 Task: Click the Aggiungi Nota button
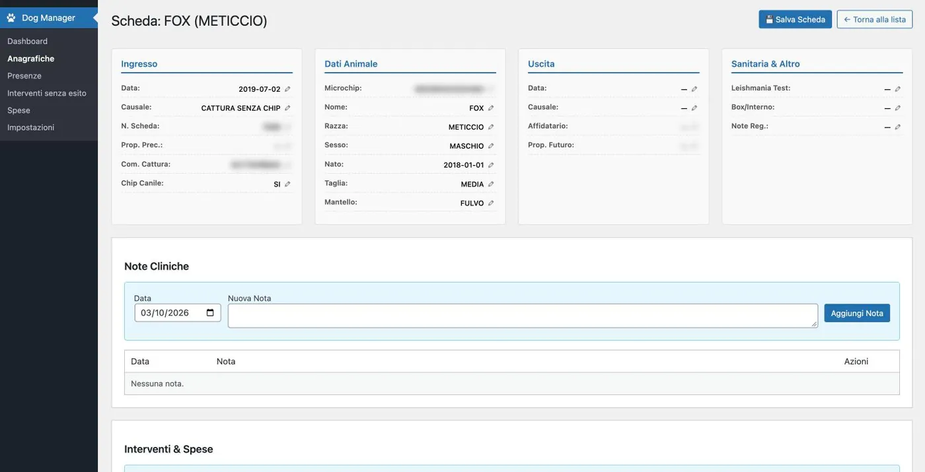tap(857, 313)
